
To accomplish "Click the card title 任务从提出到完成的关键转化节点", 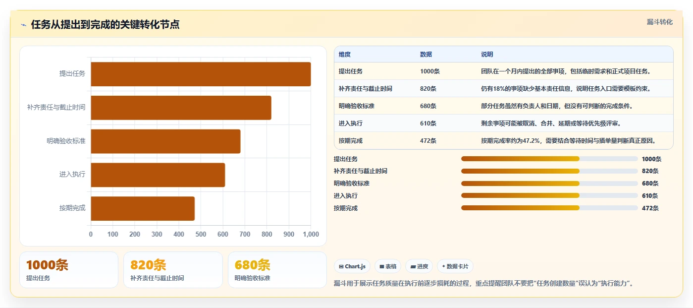I will click(x=105, y=25).
